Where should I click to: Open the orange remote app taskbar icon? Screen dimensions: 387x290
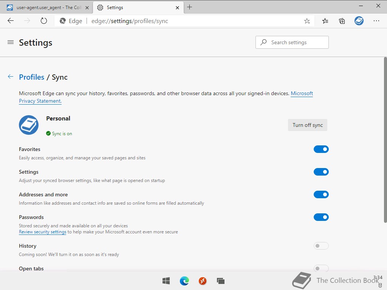(x=203, y=281)
